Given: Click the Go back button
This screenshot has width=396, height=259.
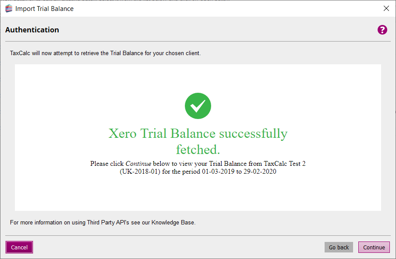Looking at the screenshot, I should click(x=339, y=247).
